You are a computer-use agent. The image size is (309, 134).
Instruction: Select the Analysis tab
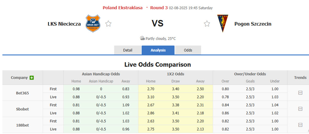click(x=158, y=50)
